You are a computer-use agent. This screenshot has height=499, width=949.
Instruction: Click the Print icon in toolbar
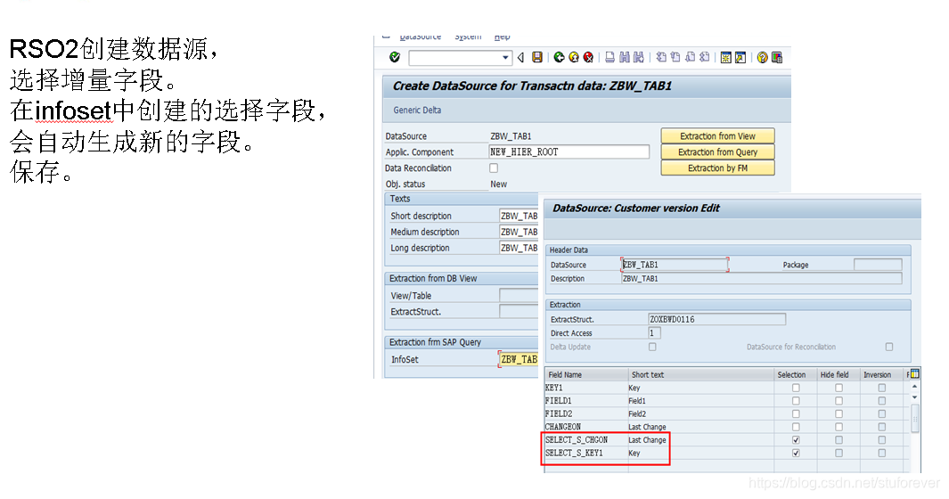(610, 57)
